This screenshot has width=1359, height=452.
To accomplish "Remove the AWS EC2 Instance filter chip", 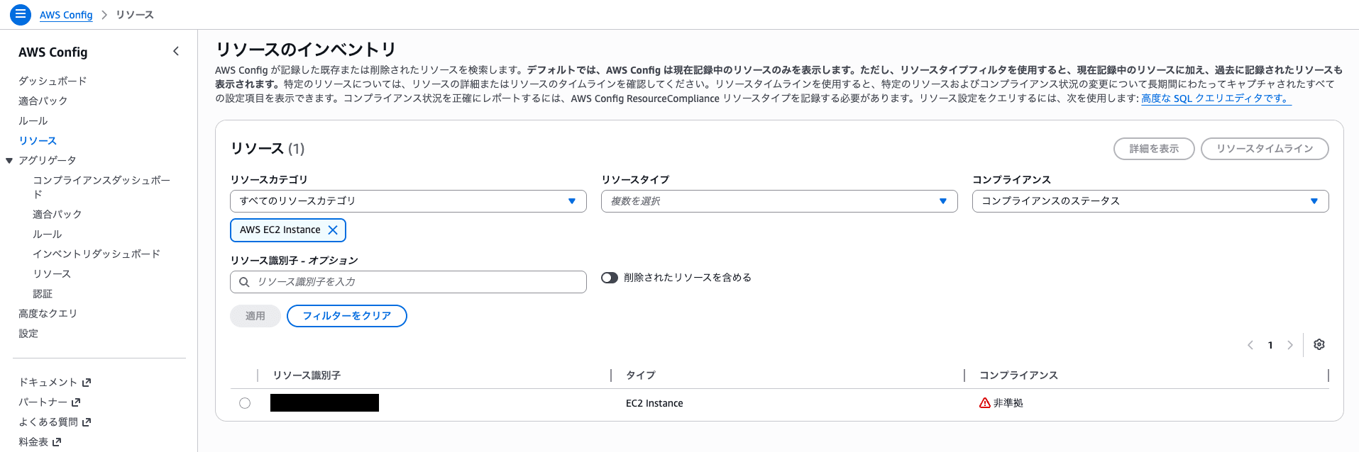I will point(333,230).
